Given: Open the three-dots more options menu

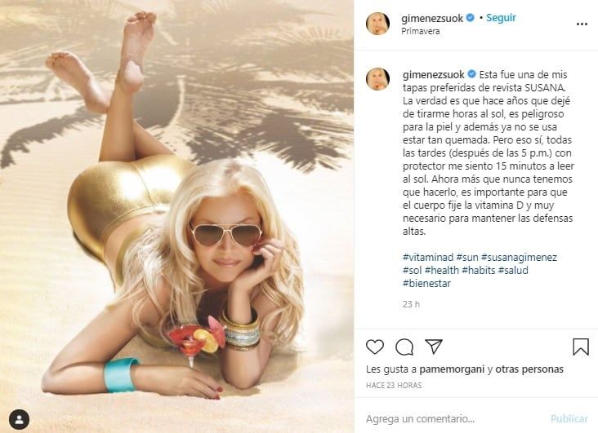Looking at the screenshot, I should pos(582,24).
